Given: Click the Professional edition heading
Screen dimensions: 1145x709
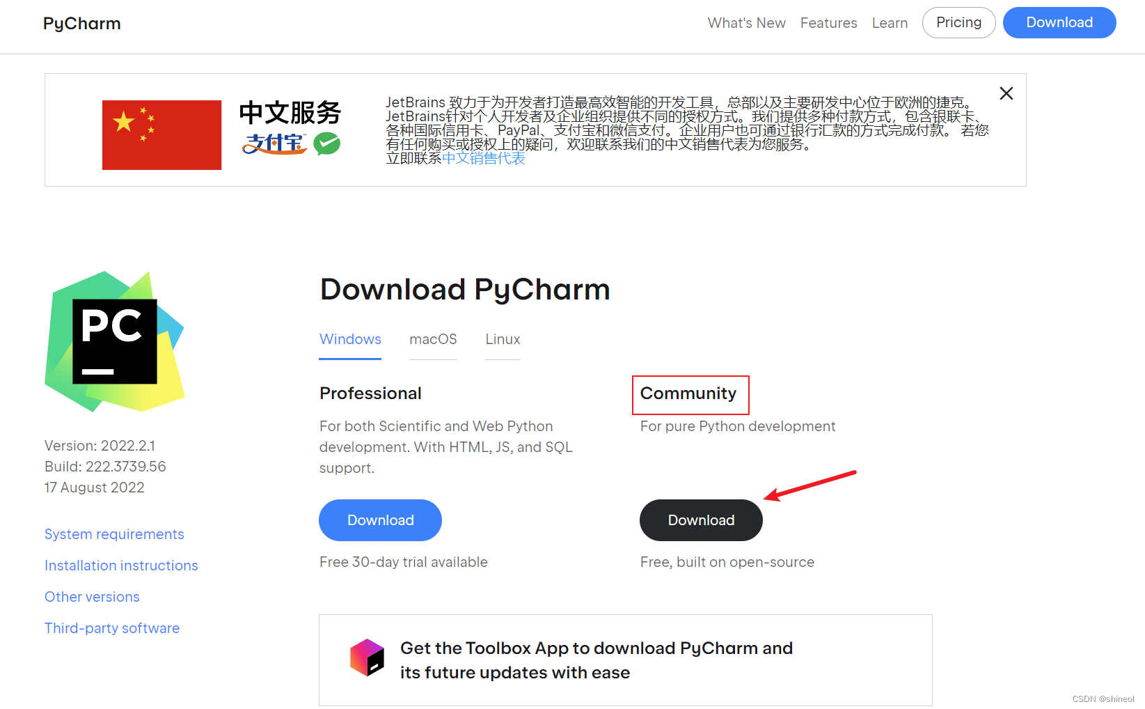Looking at the screenshot, I should tap(370, 394).
